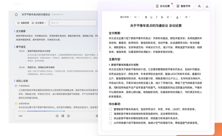Pause the audio playback
The image size is (222, 136).
[63, 116]
